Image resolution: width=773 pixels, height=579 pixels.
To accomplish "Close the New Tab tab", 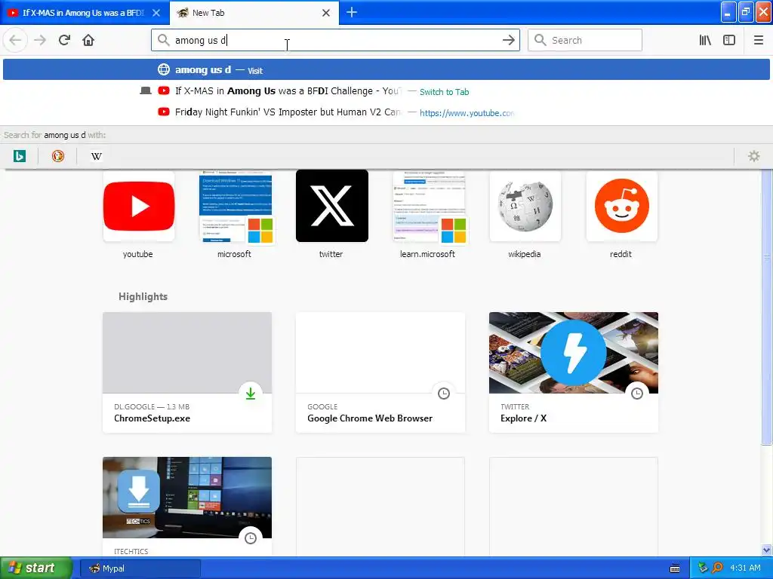I will tap(326, 13).
